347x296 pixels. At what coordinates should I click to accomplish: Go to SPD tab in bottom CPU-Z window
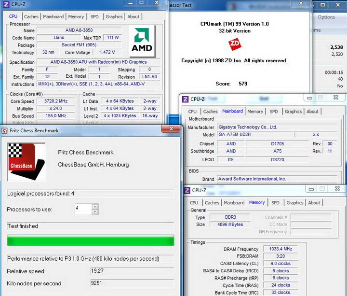pos(275,203)
